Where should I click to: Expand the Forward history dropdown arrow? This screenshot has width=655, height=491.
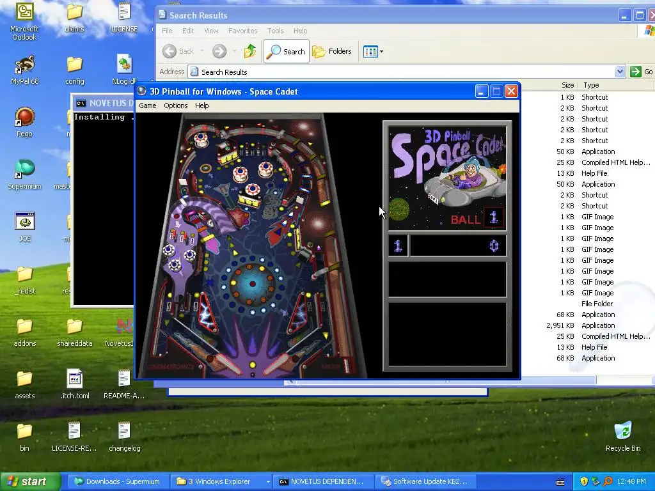(234, 51)
